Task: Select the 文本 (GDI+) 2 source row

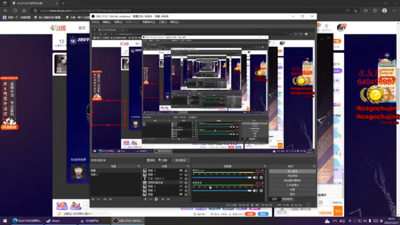Action: click(166, 178)
